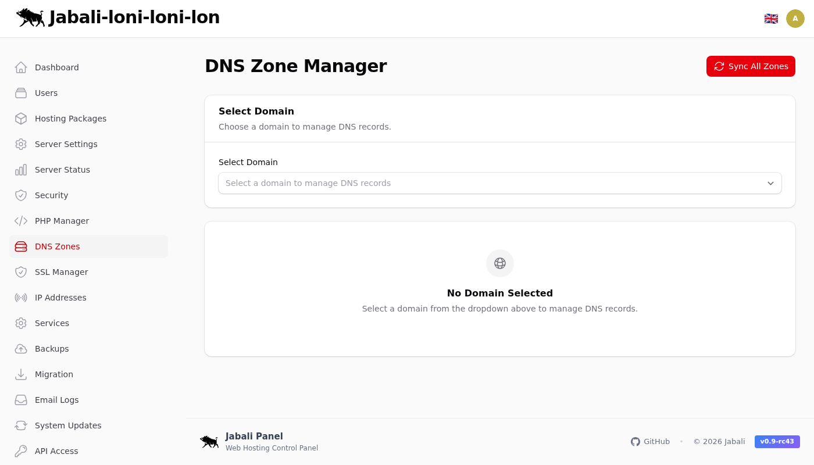Click the API Access key icon
Image resolution: width=814 pixels, height=465 pixels.
pyautogui.click(x=21, y=451)
